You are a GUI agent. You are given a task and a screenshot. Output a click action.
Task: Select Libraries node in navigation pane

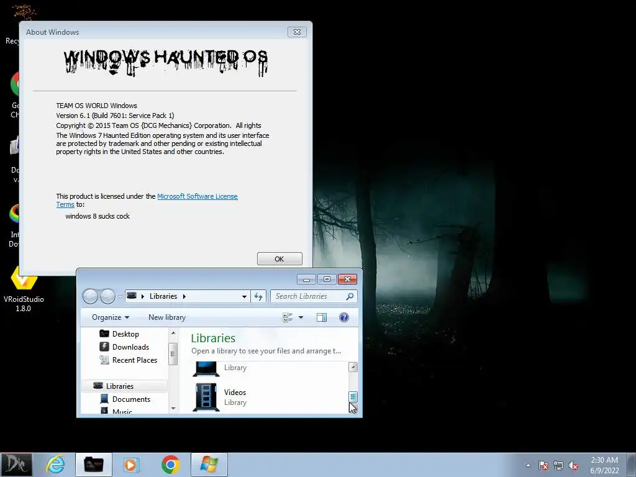tap(124, 386)
